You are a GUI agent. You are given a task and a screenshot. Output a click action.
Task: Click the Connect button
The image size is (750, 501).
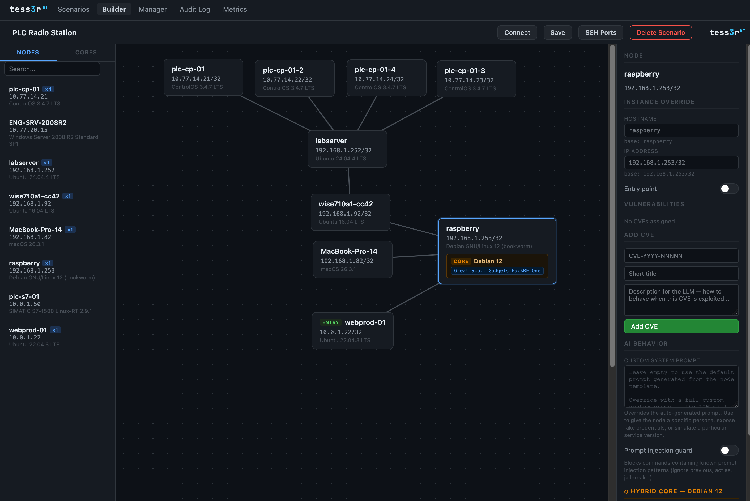[517, 32]
